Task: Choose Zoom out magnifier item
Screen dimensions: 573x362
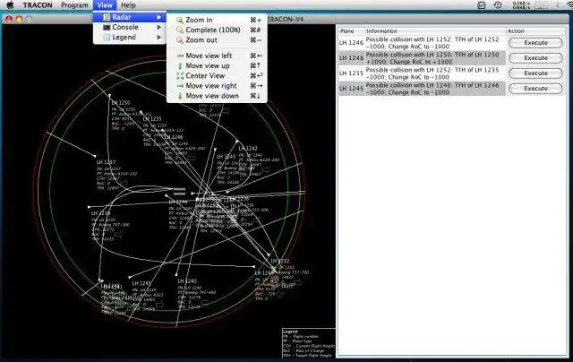Action: click(x=217, y=40)
